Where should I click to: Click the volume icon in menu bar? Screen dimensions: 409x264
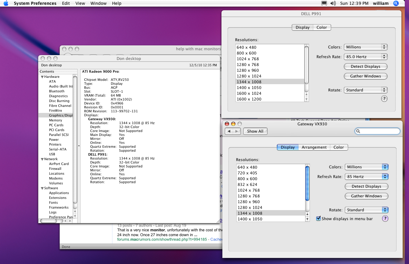pyautogui.click(x=333, y=3)
